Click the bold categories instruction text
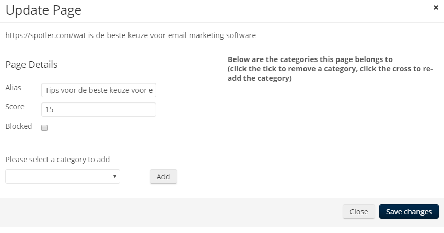The width and height of the screenshot is (444, 233). 330,69
